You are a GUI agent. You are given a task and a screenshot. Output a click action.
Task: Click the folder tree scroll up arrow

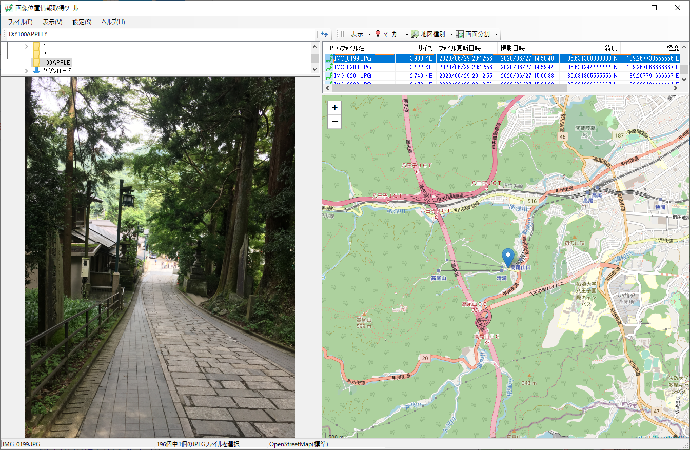click(315, 47)
